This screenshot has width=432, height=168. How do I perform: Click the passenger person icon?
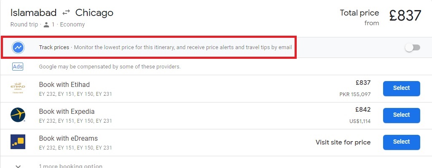click(x=46, y=25)
